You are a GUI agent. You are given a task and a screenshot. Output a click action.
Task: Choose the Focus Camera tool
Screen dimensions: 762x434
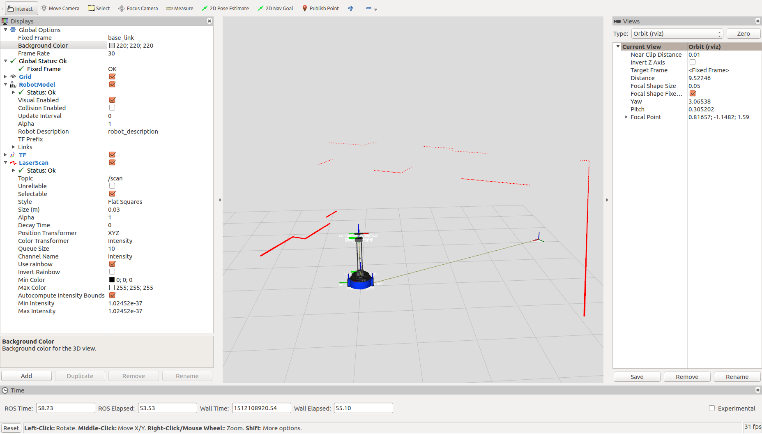[138, 8]
